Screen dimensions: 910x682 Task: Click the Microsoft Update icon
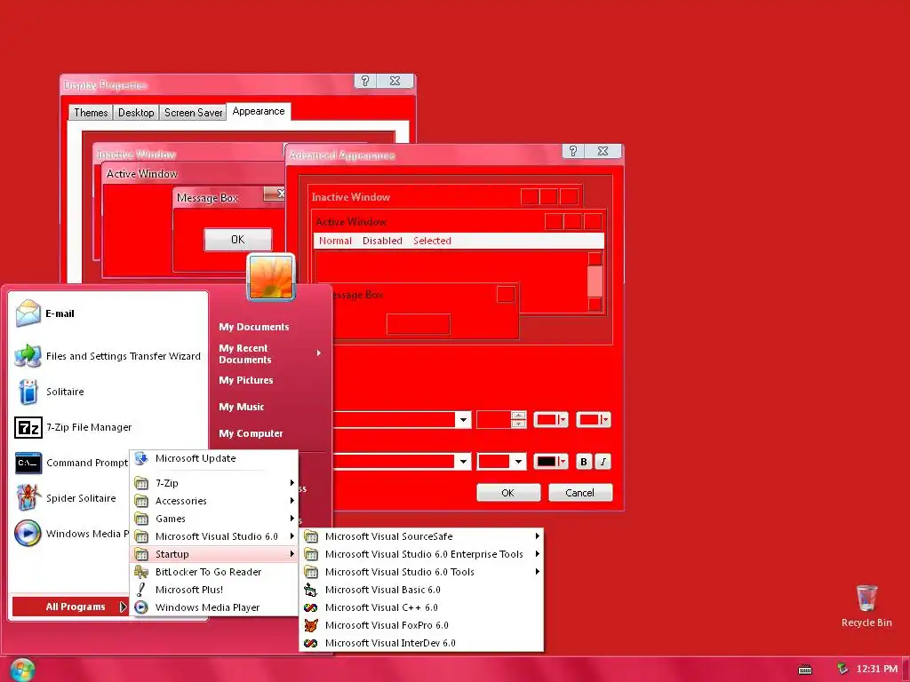point(141,458)
